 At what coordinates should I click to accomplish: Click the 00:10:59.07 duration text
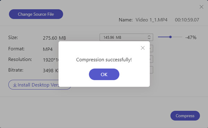[x=187, y=20]
